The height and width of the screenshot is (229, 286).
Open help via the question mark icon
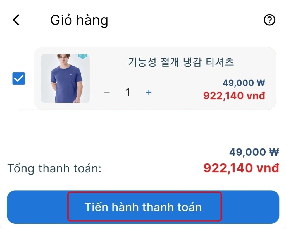pos(270,20)
